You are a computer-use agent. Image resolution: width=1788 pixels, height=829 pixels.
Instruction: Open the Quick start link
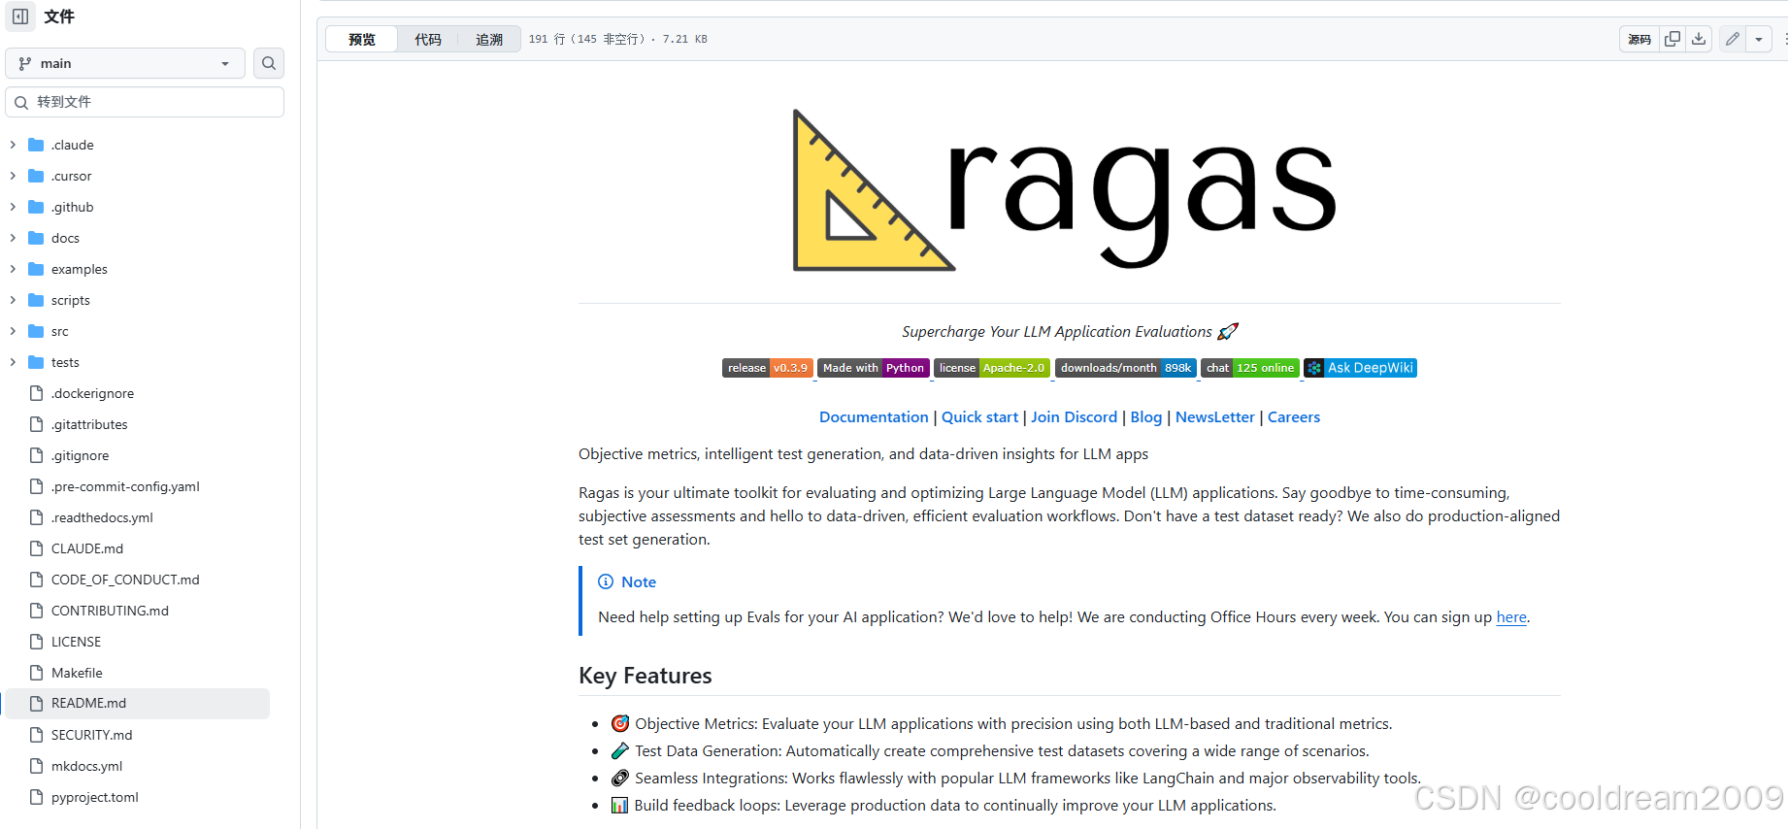pos(979,417)
